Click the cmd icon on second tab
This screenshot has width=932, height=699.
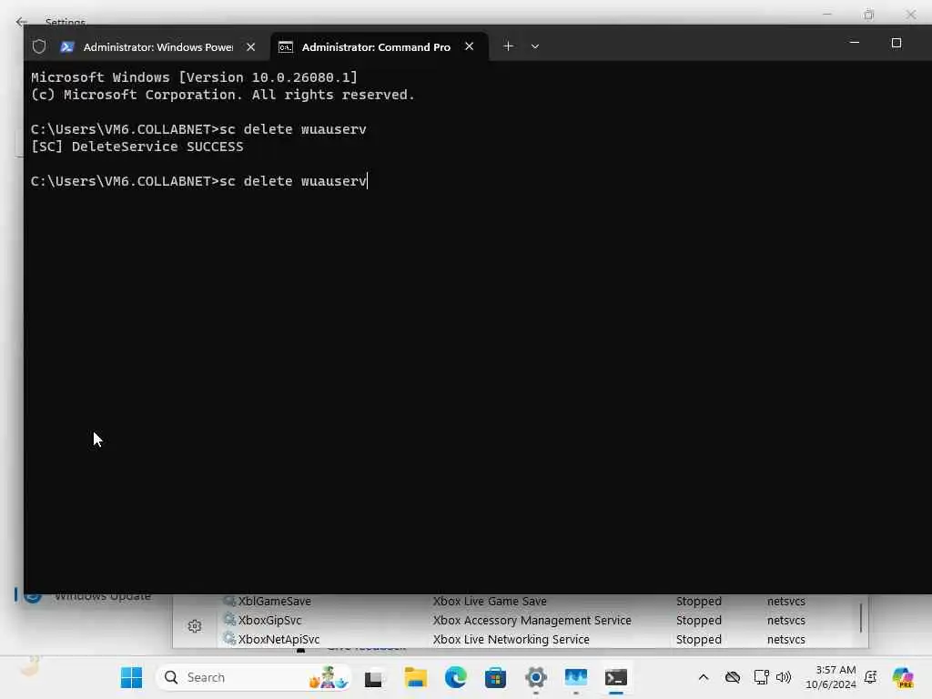(x=285, y=47)
